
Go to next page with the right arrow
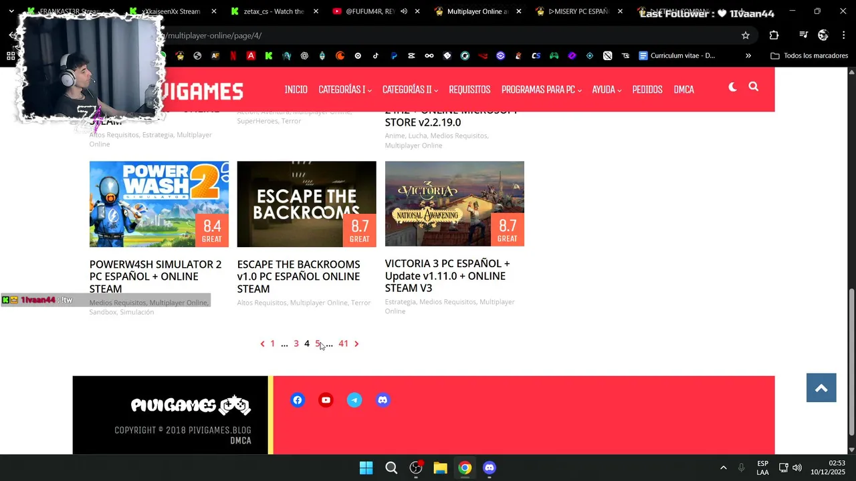click(356, 343)
